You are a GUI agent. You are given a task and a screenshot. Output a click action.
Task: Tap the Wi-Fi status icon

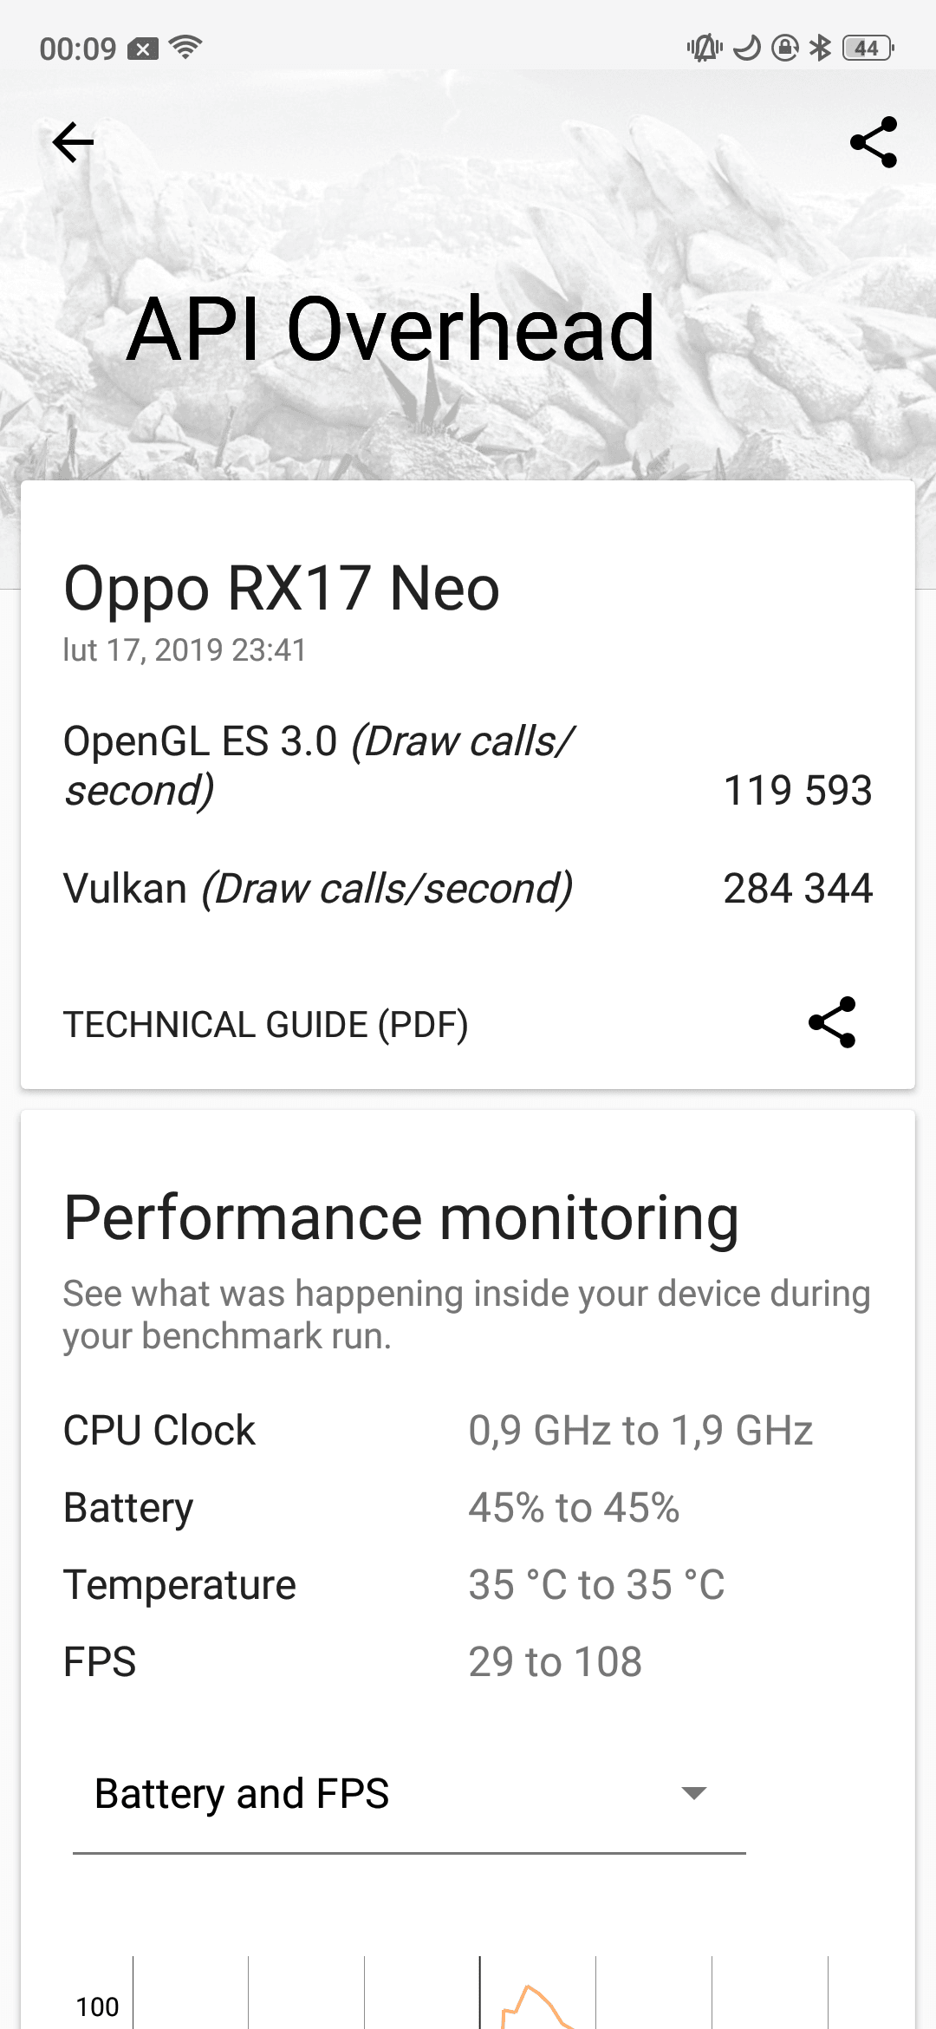185,48
